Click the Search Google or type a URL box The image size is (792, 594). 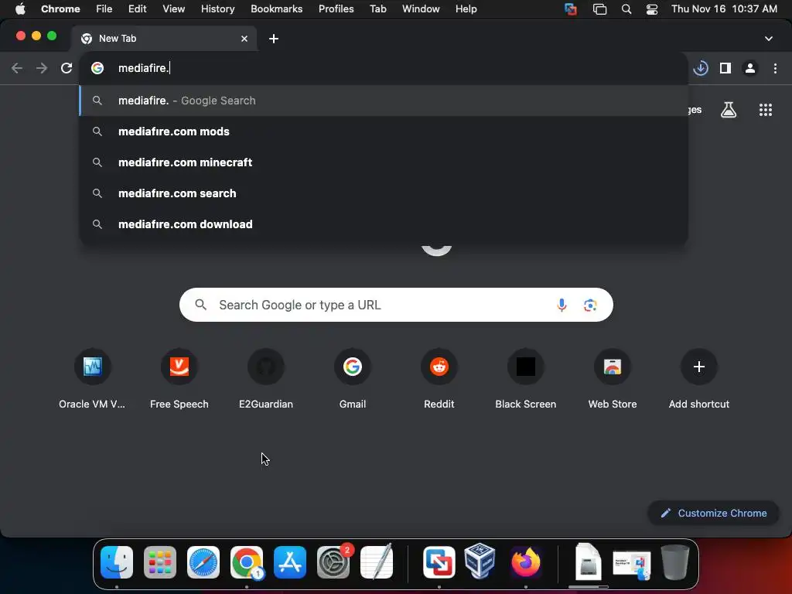pyautogui.click(x=396, y=305)
